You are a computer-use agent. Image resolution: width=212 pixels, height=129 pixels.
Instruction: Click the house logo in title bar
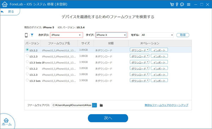click(x=5, y=4)
